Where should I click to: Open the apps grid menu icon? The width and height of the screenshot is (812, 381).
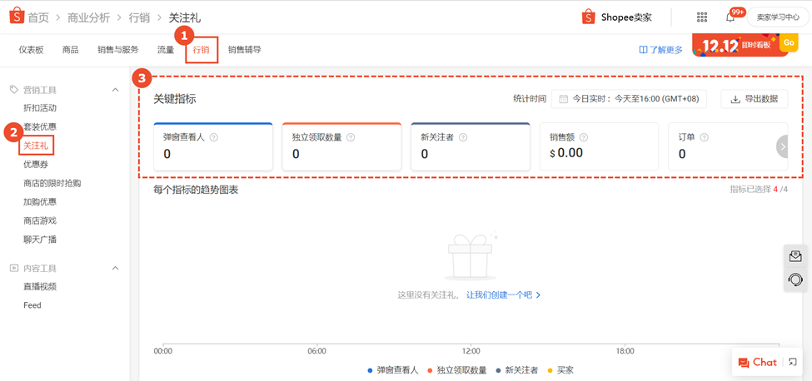coord(702,17)
